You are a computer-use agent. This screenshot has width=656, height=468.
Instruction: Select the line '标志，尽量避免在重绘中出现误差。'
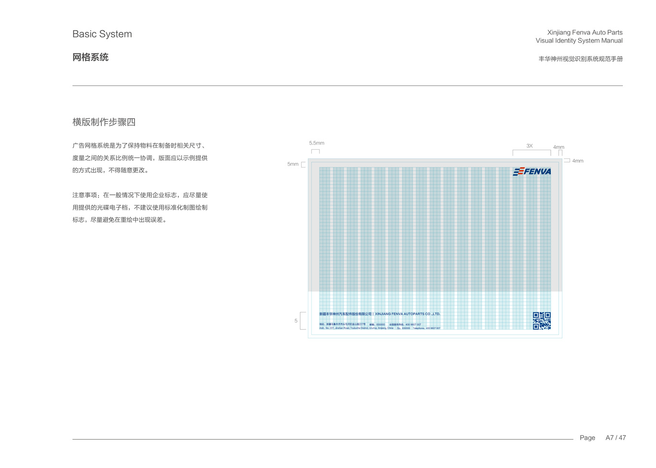pos(120,220)
